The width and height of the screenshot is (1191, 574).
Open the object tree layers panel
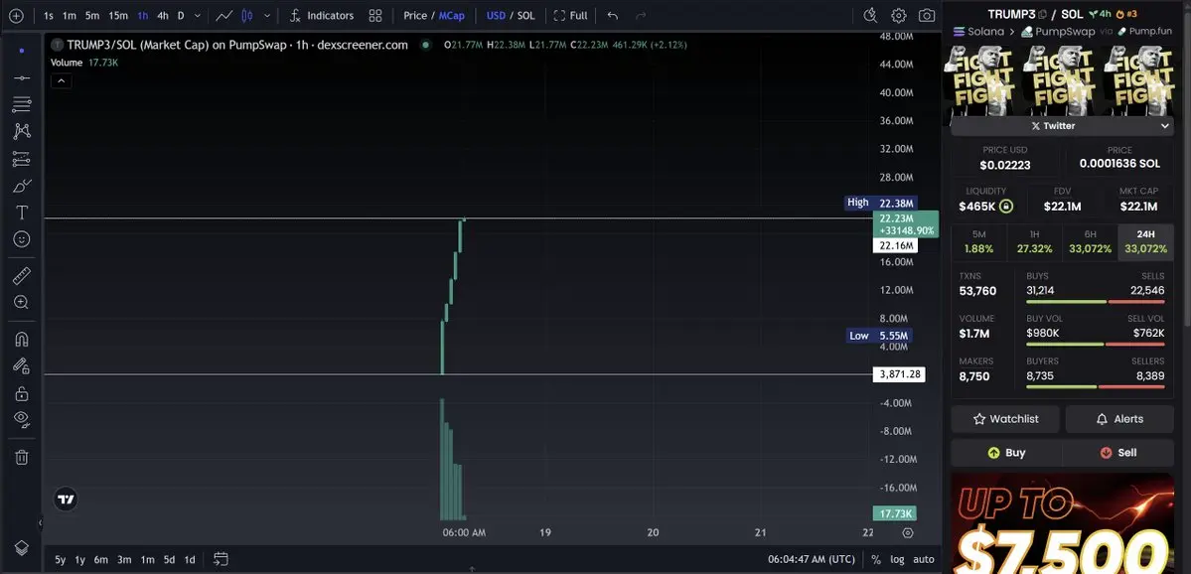21,547
